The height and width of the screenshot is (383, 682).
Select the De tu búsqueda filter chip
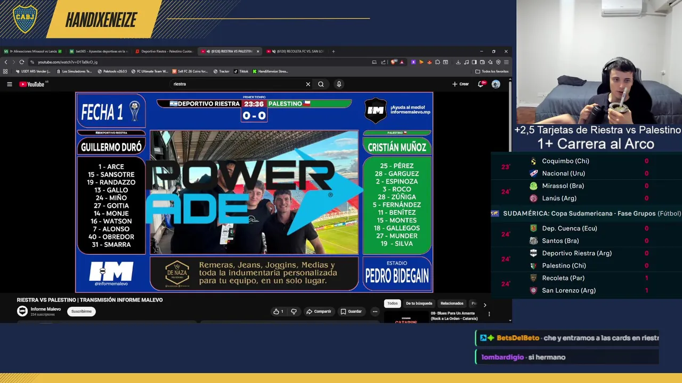coord(419,303)
